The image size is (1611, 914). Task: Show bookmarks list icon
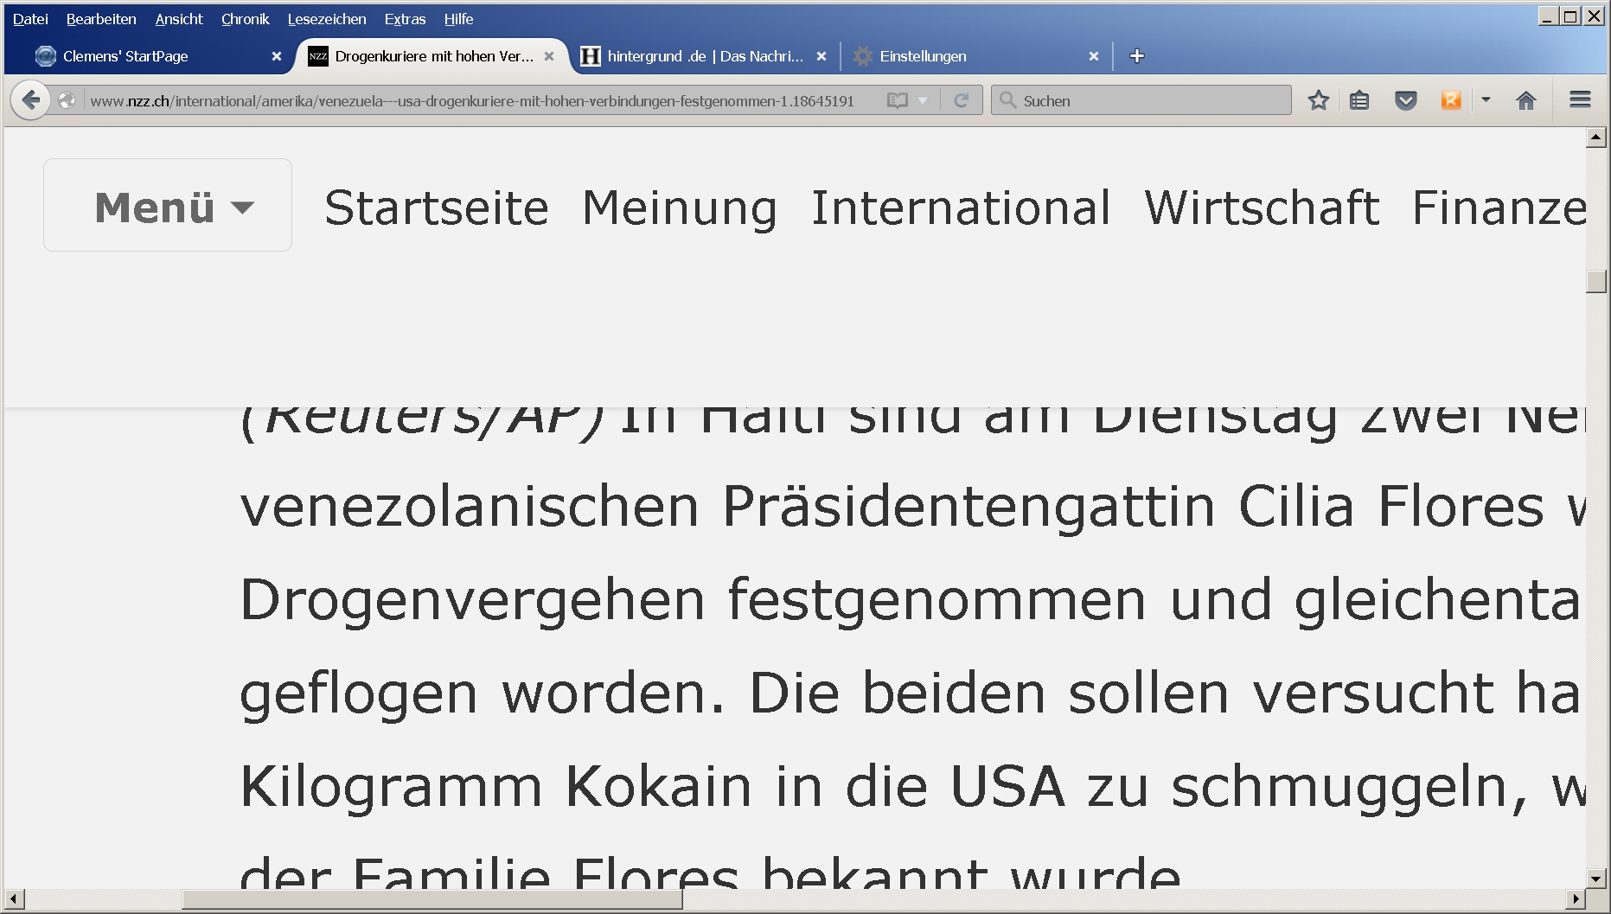(x=1359, y=100)
